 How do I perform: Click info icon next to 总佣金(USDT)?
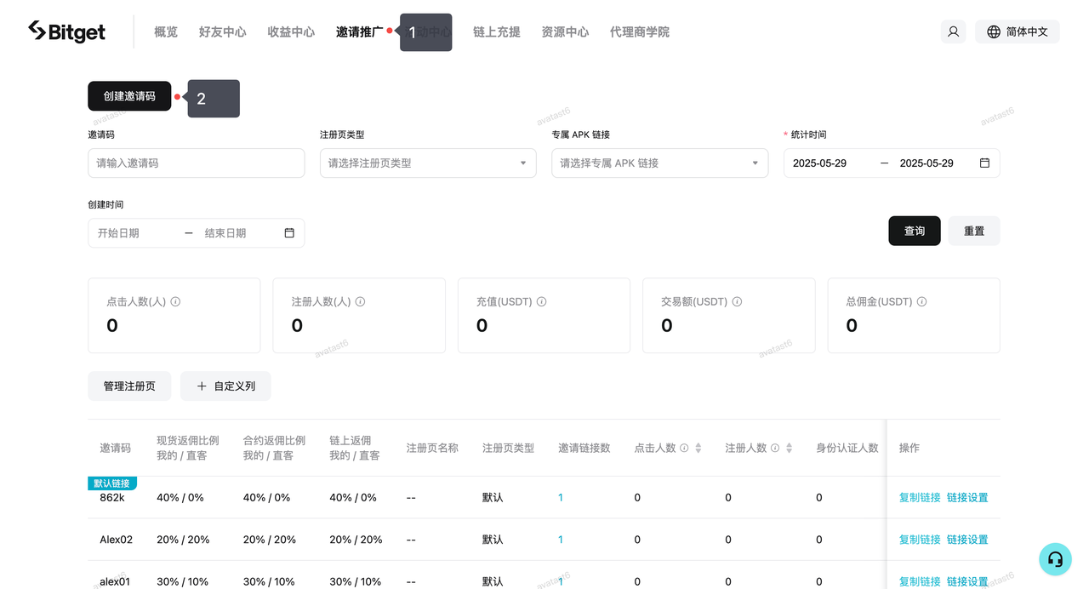921,301
